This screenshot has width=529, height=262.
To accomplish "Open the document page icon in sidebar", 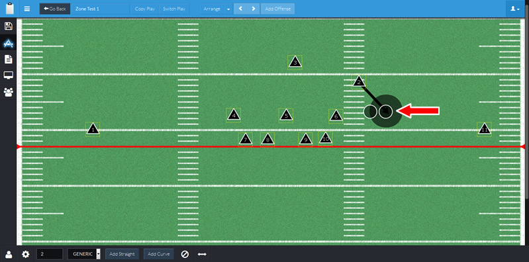I will 8,60.
